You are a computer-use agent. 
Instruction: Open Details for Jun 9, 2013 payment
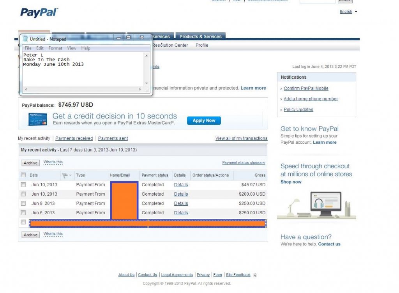(181, 203)
